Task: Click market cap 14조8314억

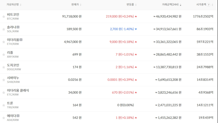Action: tap(205, 80)
